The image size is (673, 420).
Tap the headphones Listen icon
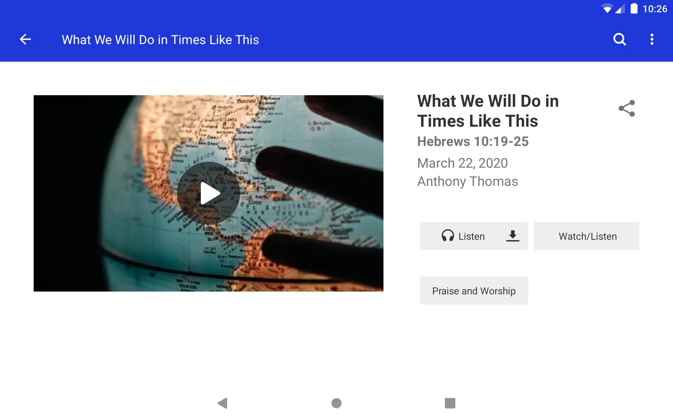pos(446,236)
